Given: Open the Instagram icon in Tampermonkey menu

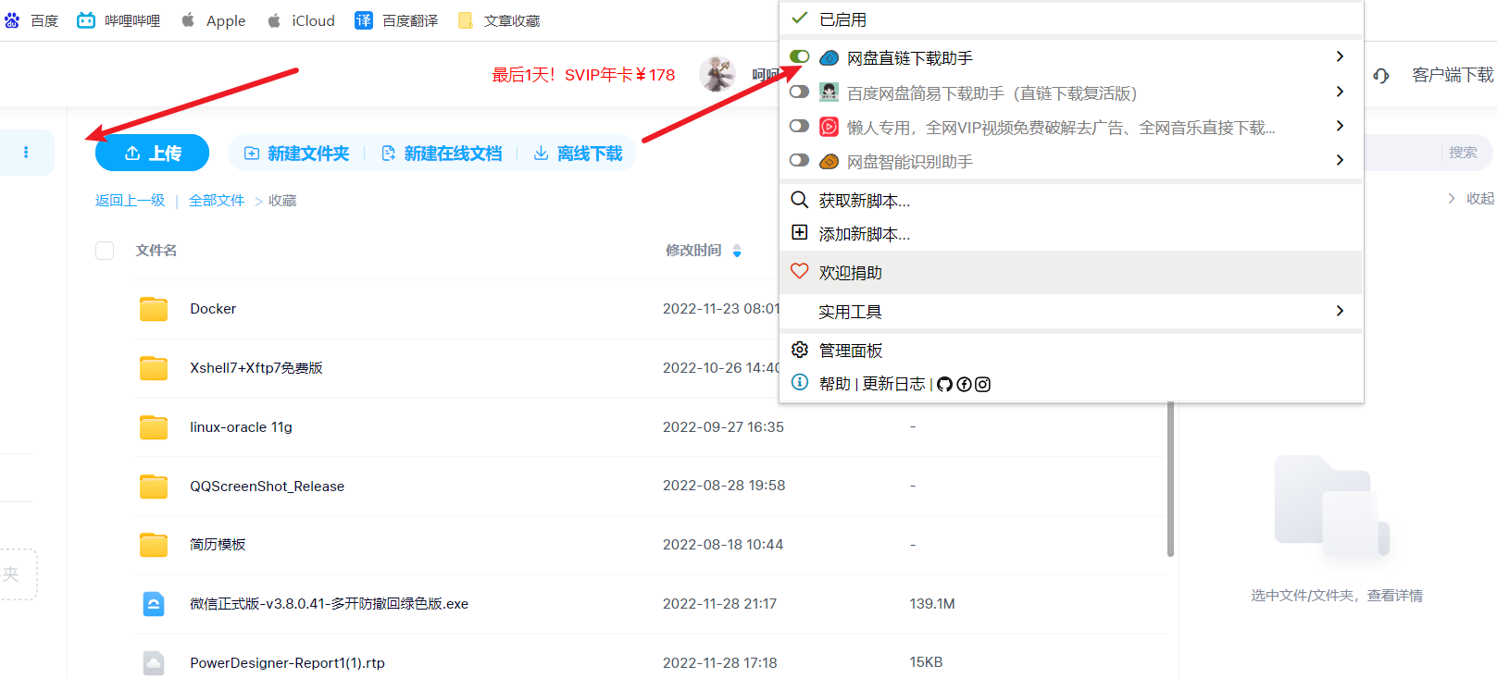Looking at the screenshot, I should 983,384.
